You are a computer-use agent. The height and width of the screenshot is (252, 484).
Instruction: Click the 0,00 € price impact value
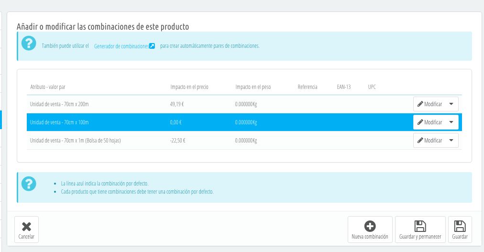tap(176, 122)
